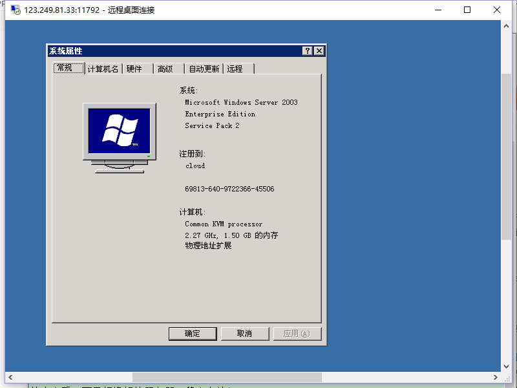The height and width of the screenshot is (388, 517).
Task: Open the Remote Desktop Connection title bar icon
Action: pos(16,10)
